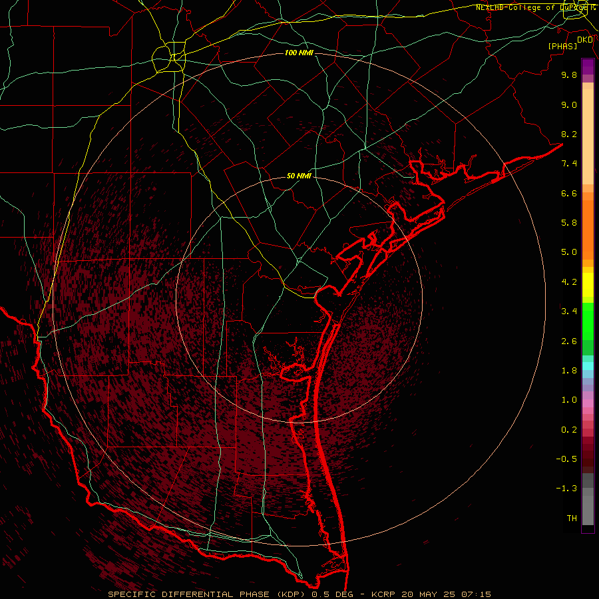This screenshot has width=599, height=599.
Task: Click the 3.4 legend value
Action: (x=569, y=311)
